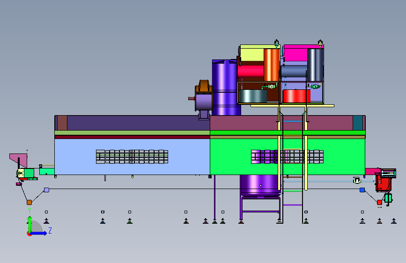Select the tall purple support post
406x263 pixels.
214,198
